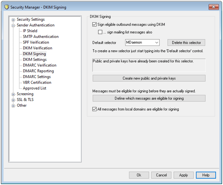The image size is (223, 185).
Task: Open the Approved List item
Action: 35,88
